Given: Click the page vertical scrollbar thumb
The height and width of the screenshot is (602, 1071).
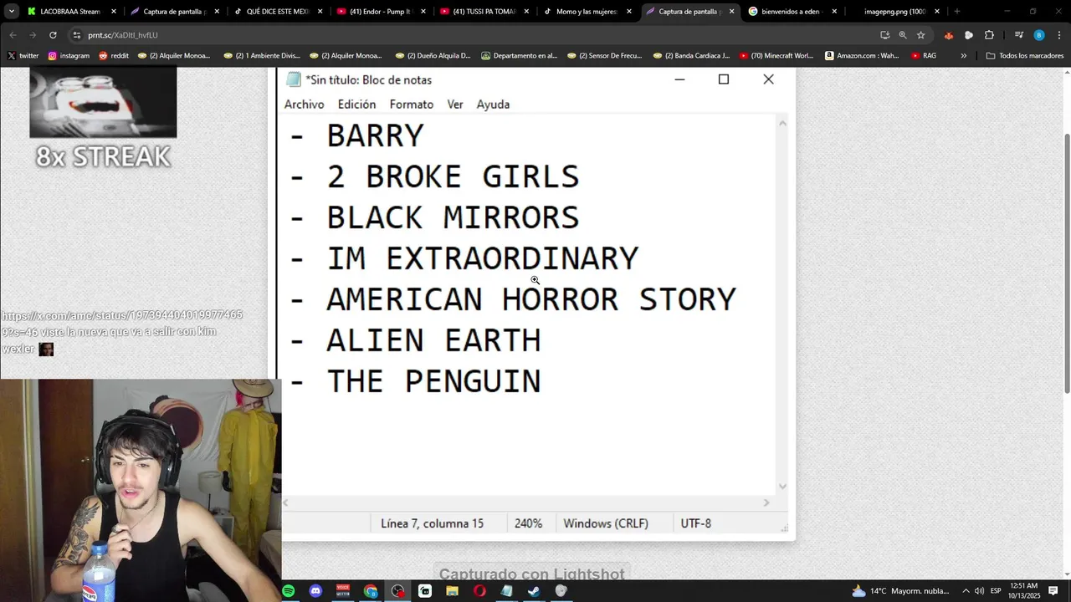Looking at the screenshot, I should [1067, 263].
